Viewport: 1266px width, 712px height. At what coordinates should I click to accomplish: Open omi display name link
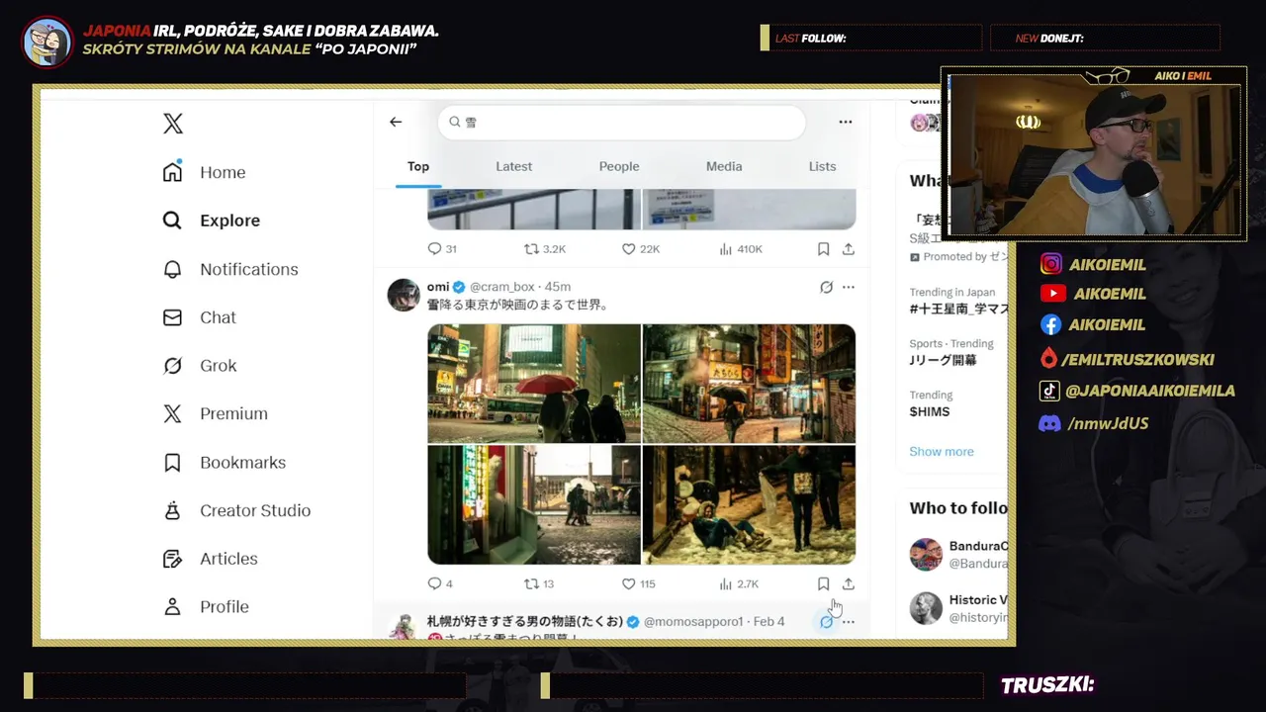[x=438, y=287]
